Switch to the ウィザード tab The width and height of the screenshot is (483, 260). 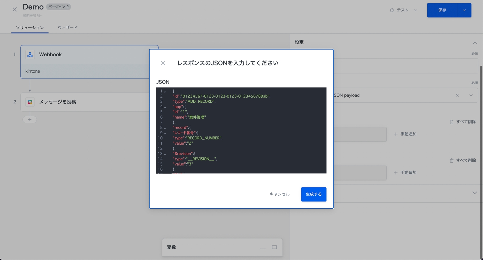tap(68, 28)
